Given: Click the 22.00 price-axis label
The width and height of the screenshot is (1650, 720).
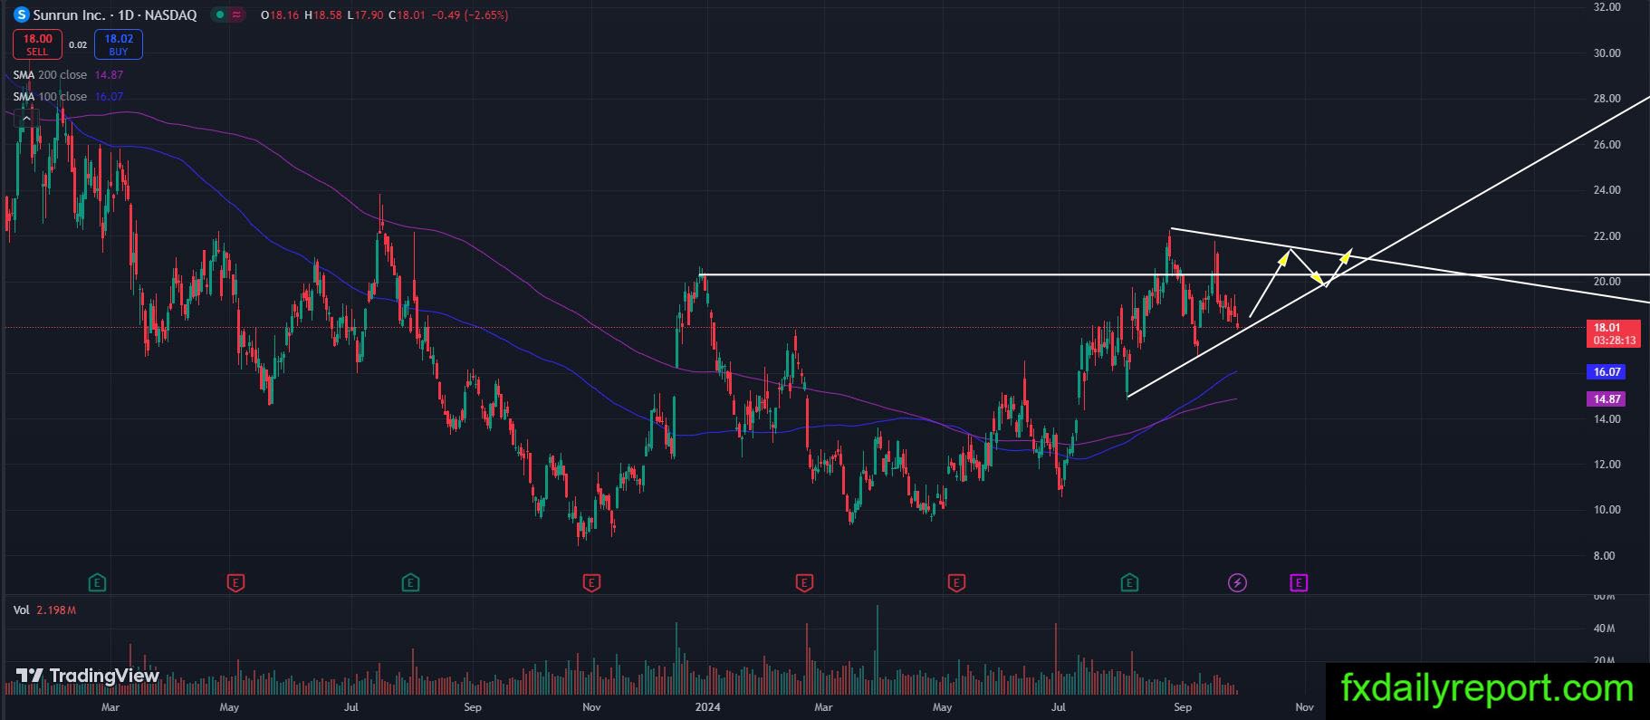Looking at the screenshot, I should (1607, 236).
